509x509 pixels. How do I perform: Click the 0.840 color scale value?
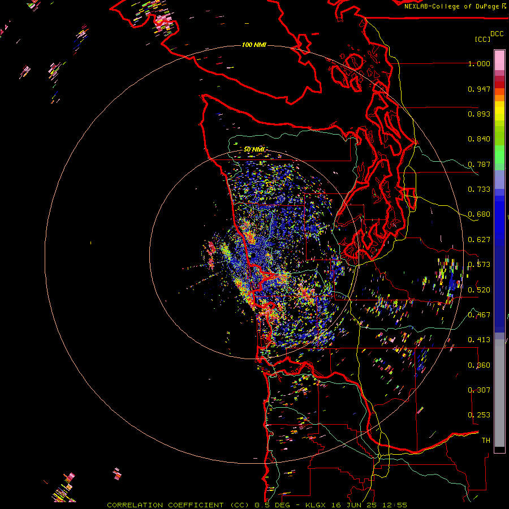(x=479, y=139)
